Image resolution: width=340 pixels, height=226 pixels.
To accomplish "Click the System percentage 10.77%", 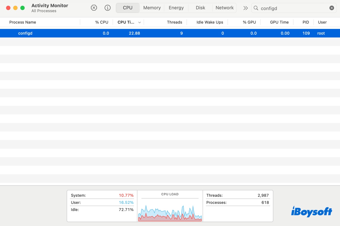I will click(126, 195).
